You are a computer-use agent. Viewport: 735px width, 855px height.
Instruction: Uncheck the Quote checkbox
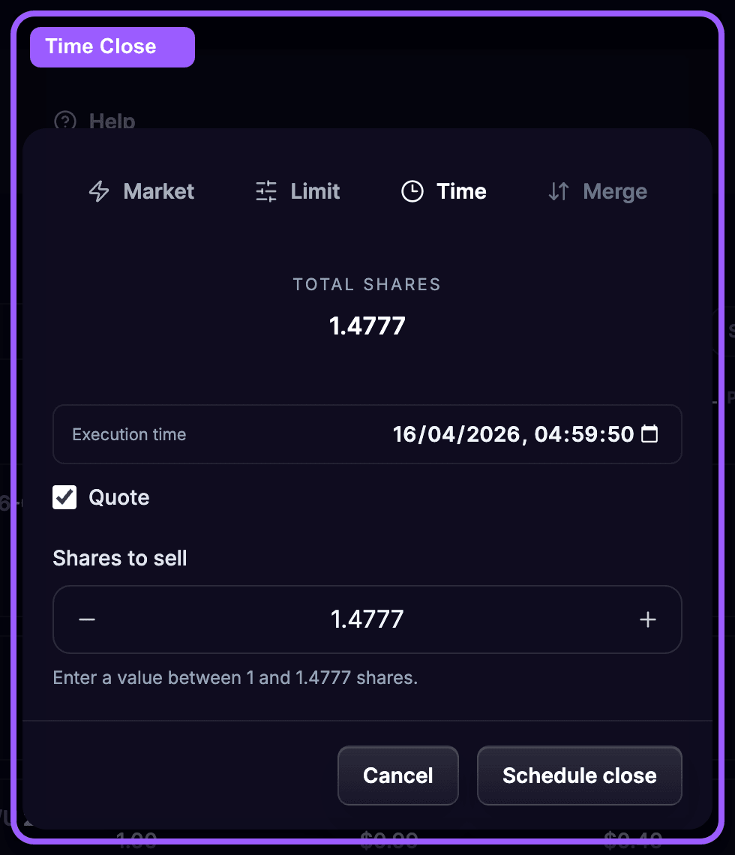(x=64, y=497)
